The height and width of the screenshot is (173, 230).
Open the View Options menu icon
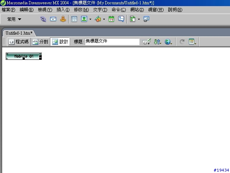192,42
